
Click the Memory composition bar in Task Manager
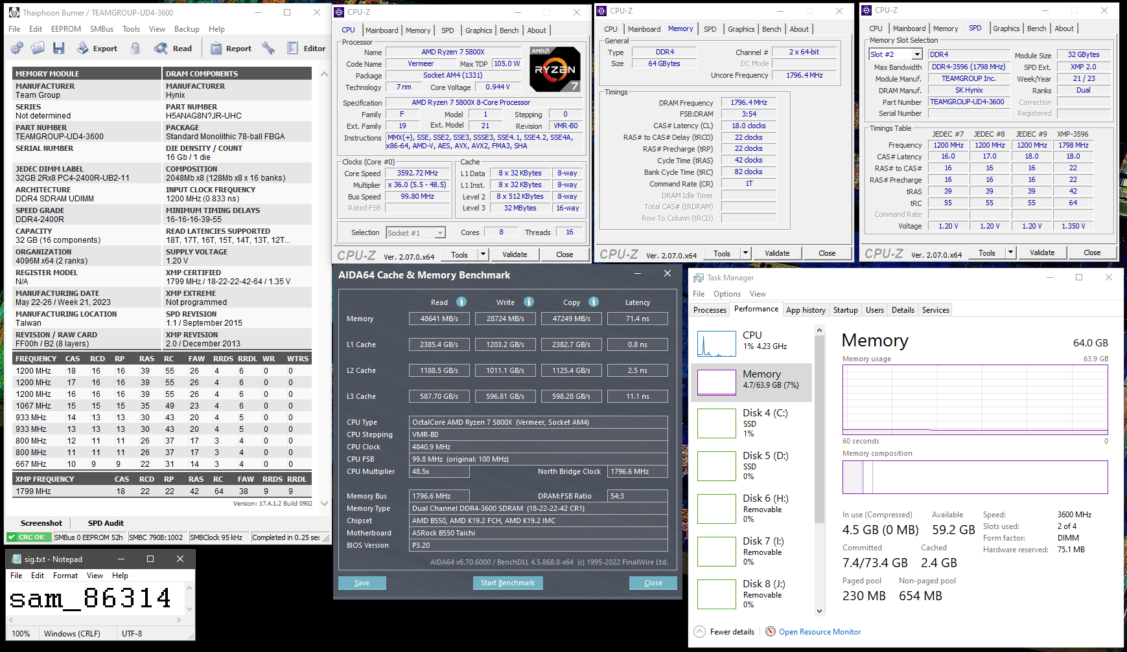(x=975, y=477)
